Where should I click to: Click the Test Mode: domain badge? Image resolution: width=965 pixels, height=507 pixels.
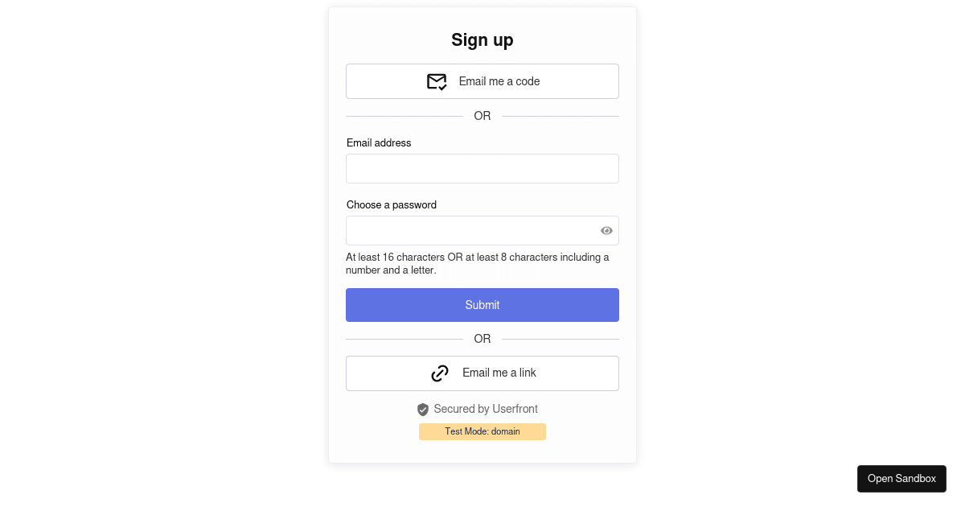(x=482, y=431)
